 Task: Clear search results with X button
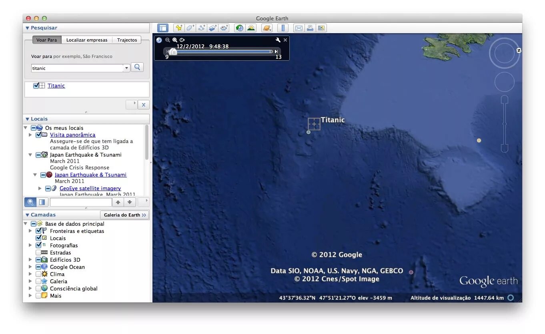coord(144,105)
